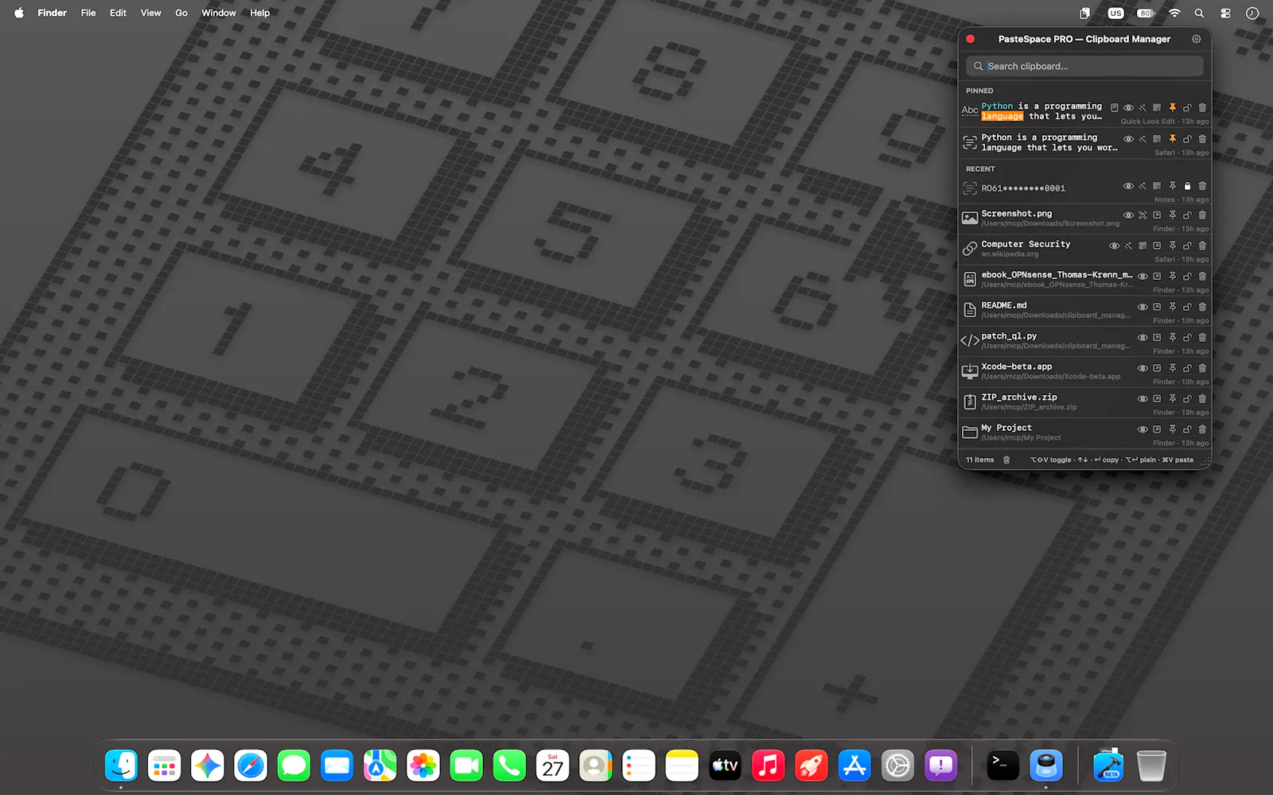Viewport: 1273px width, 795px height.
Task: Open the Window menu
Action: (x=218, y=13)
